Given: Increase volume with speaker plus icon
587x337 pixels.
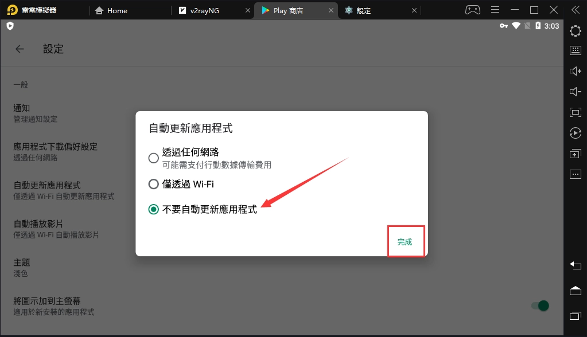Looking at the screenshot, I should [x=576, y=71].
